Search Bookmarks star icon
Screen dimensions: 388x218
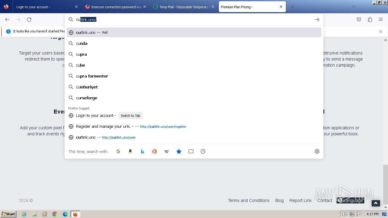coord(179,151)
